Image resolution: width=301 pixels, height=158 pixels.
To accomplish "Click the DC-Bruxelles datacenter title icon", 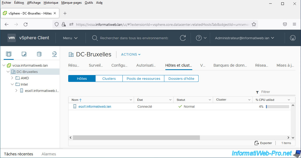I will [x=71, y=55].
